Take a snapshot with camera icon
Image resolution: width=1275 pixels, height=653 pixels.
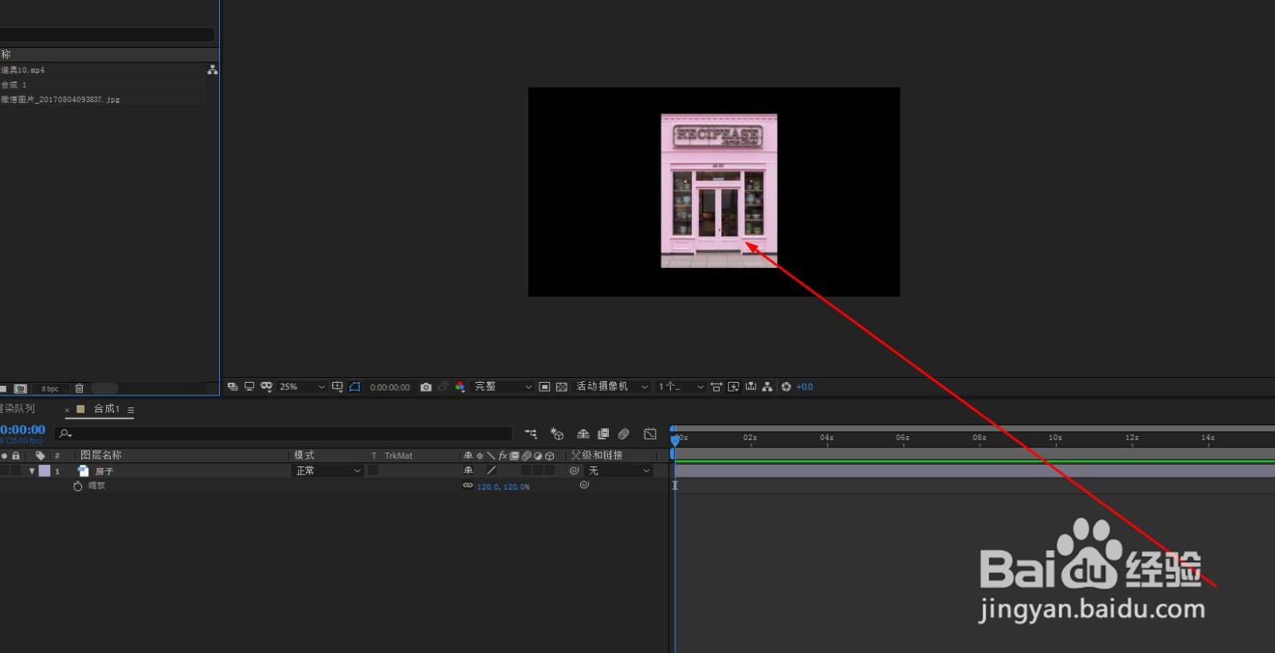426,387
